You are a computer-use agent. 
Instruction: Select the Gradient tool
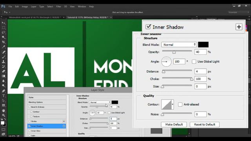(x=4, y=76)
